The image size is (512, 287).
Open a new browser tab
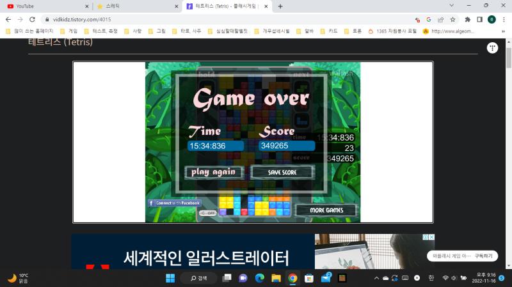click(x=280, y=6)
